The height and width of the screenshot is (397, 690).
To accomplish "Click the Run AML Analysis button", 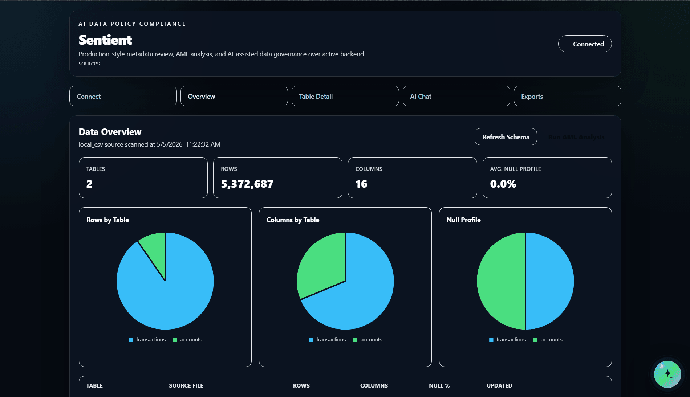I will point(576,137).
